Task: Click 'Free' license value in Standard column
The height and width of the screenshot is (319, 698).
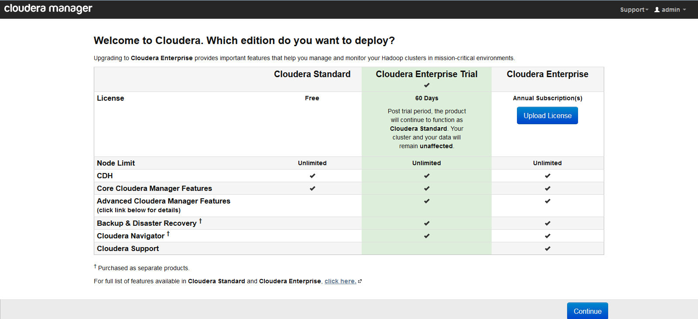Action: 312,98
